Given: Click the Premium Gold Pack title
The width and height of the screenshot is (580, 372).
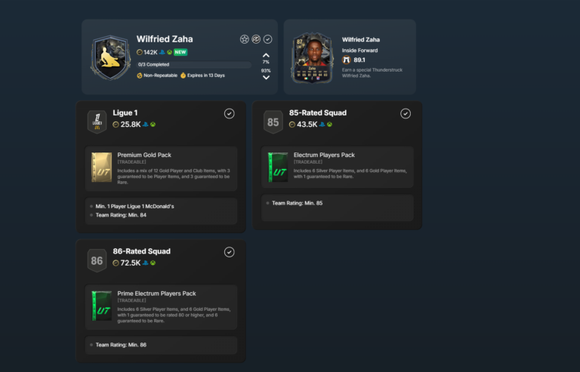Looking at the screenshot, I should tap(144, 155).
